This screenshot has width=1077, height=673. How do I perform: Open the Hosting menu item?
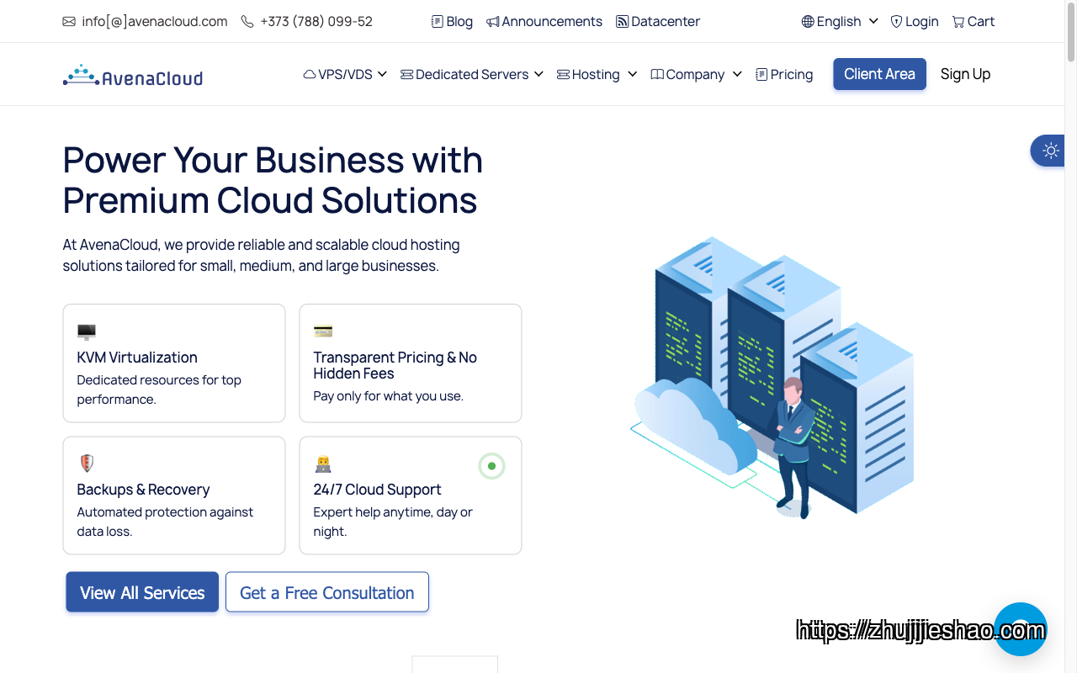click(597, 74)
